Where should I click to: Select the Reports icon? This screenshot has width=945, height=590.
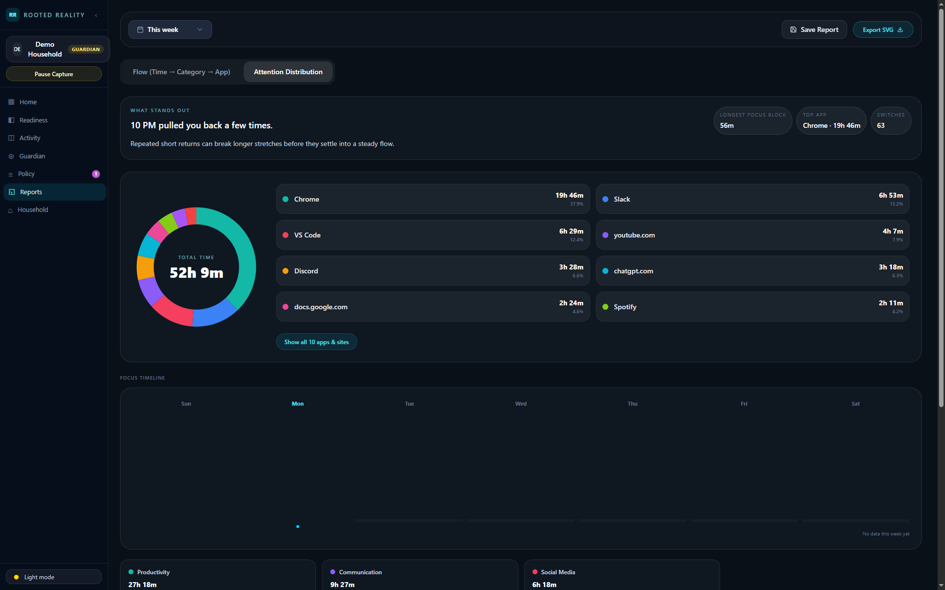point(10,192)
